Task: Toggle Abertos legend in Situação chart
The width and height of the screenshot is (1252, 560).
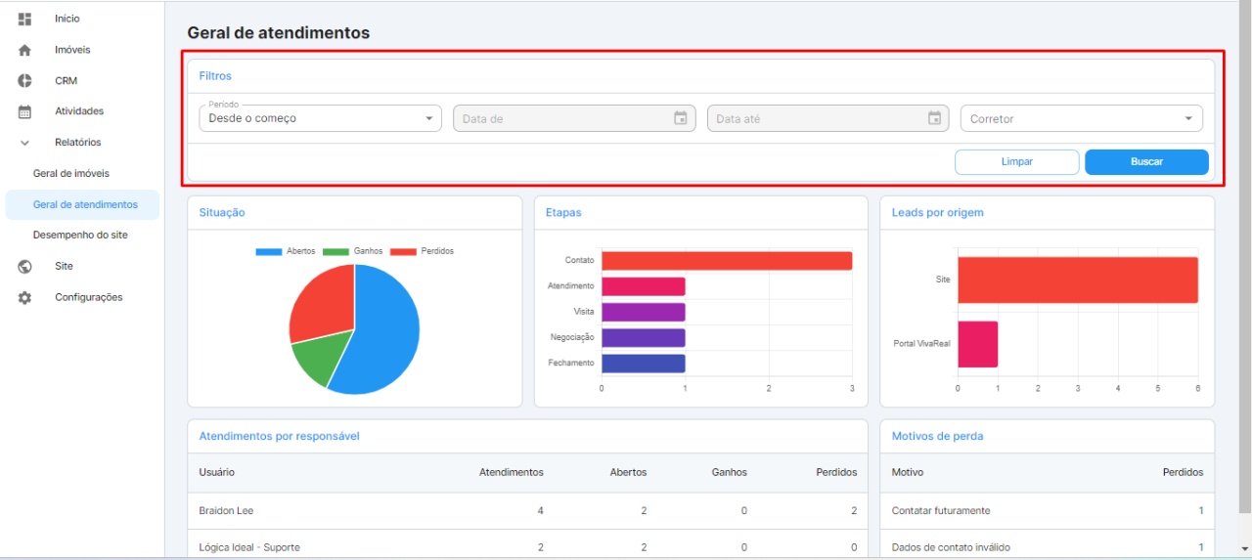Action: tap(286, 251)
